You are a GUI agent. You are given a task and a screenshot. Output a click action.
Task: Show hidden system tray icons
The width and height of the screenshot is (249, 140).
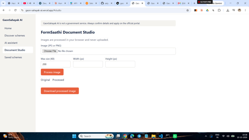tap(206, 136)
